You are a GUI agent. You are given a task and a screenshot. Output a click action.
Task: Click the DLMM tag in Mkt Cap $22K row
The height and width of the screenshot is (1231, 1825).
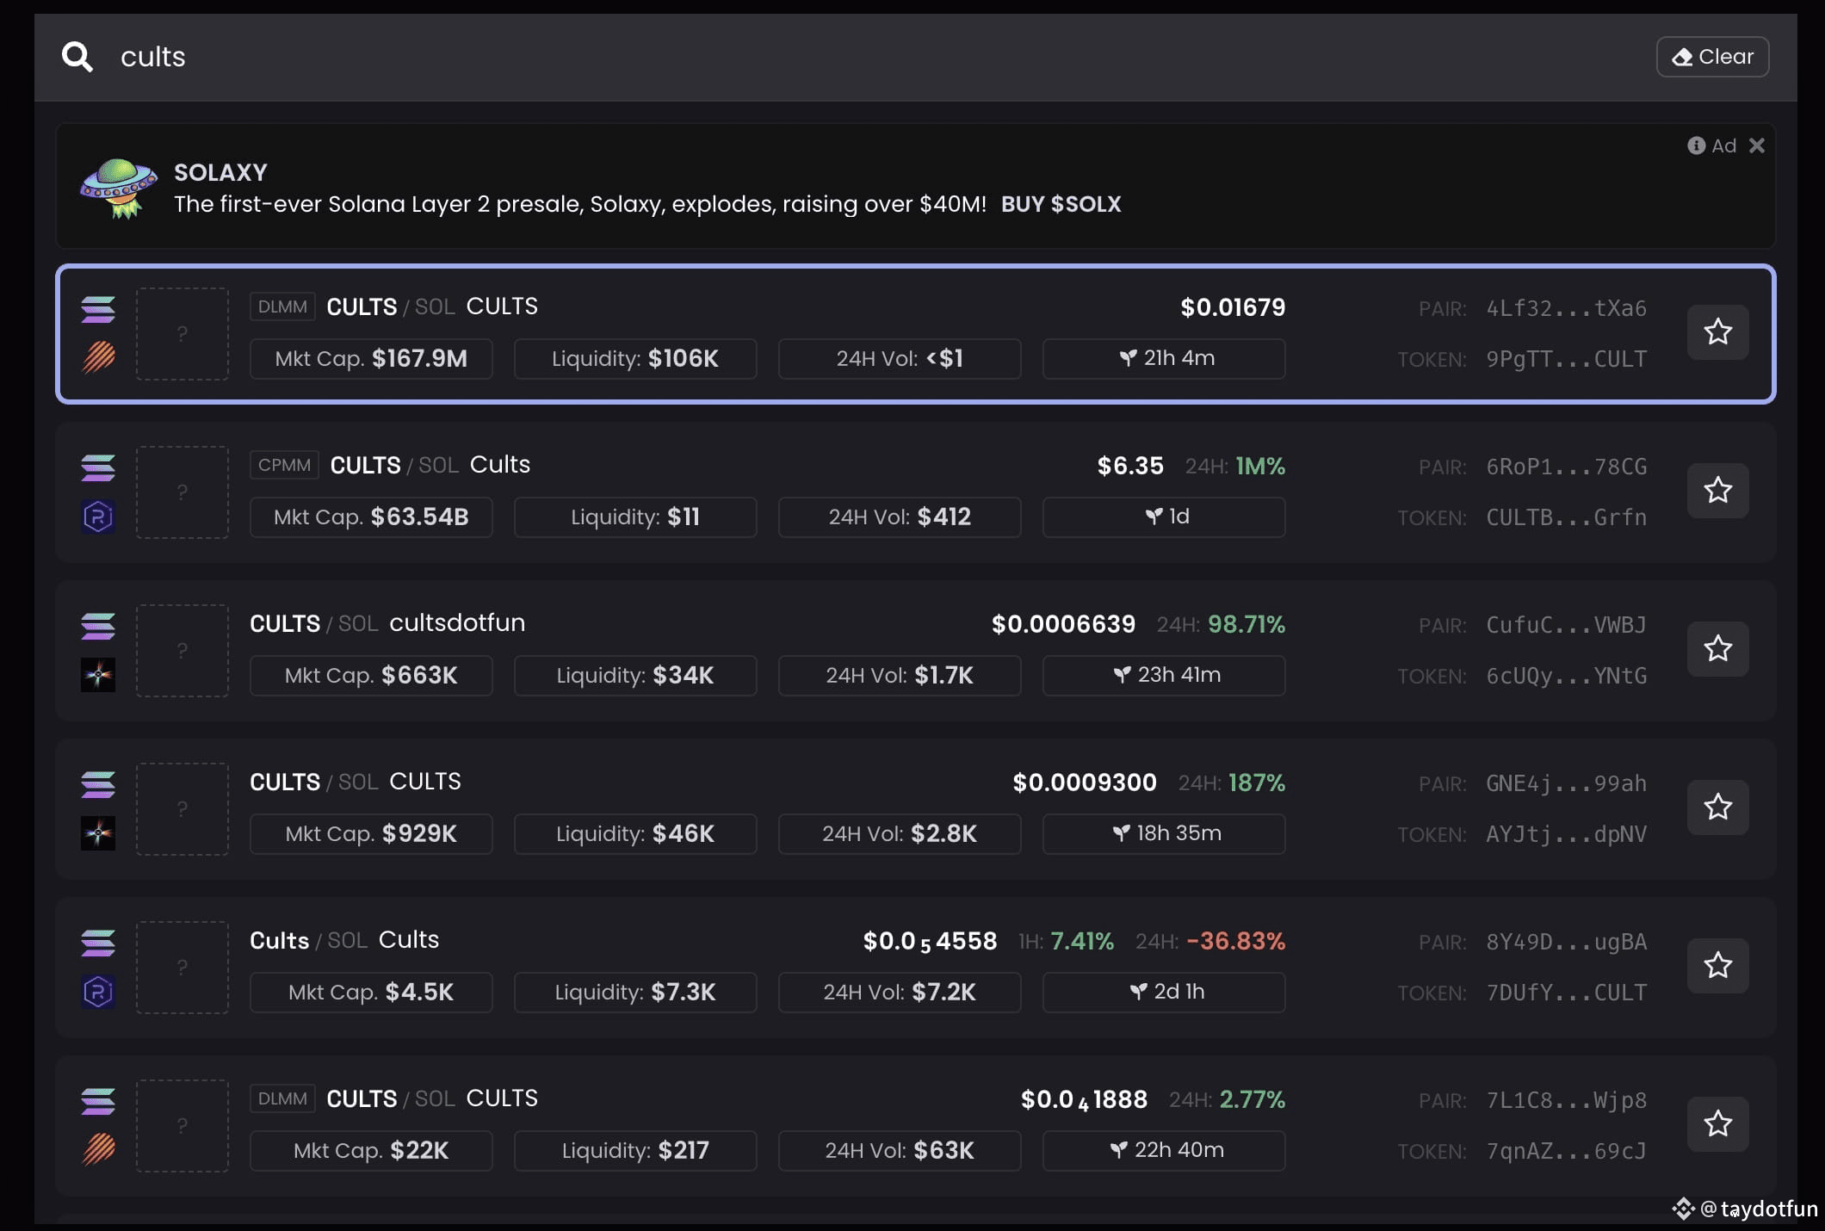(x=282, y=1098)
